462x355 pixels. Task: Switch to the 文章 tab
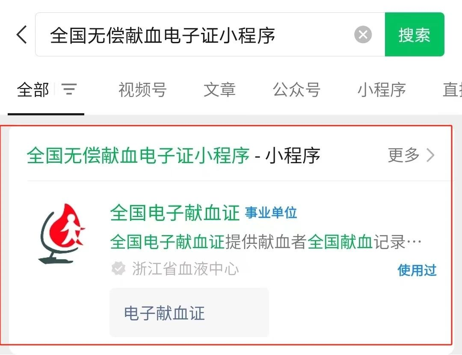click(x=219, y=89)
